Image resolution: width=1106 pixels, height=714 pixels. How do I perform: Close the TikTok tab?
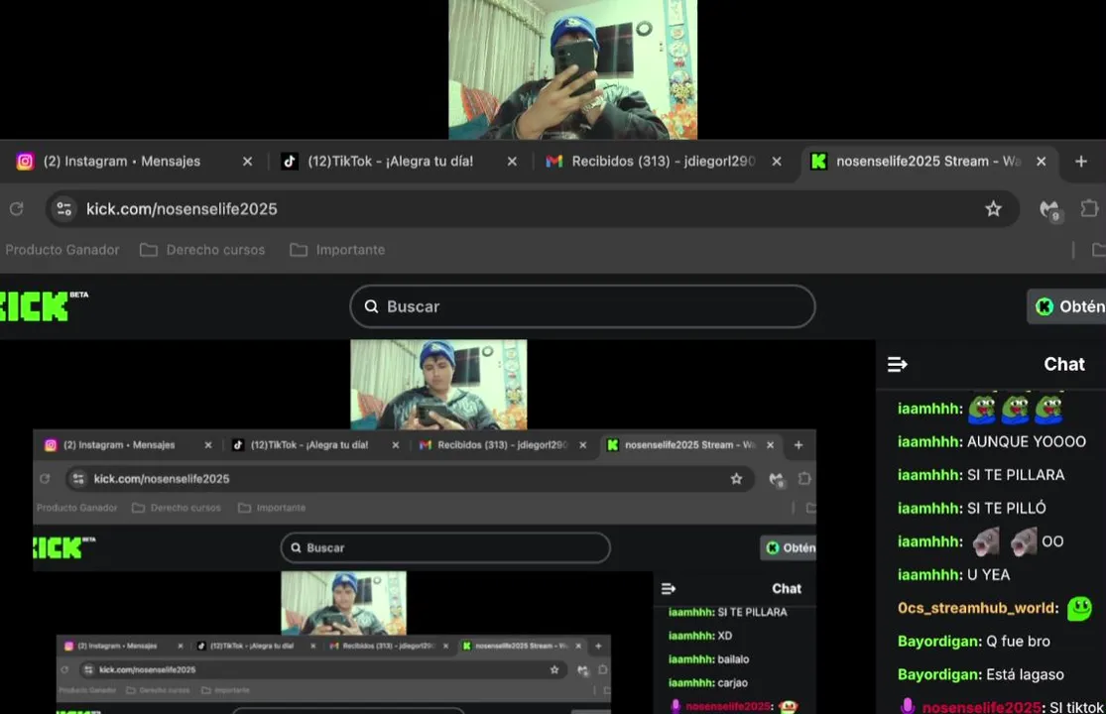click(512, 162)
